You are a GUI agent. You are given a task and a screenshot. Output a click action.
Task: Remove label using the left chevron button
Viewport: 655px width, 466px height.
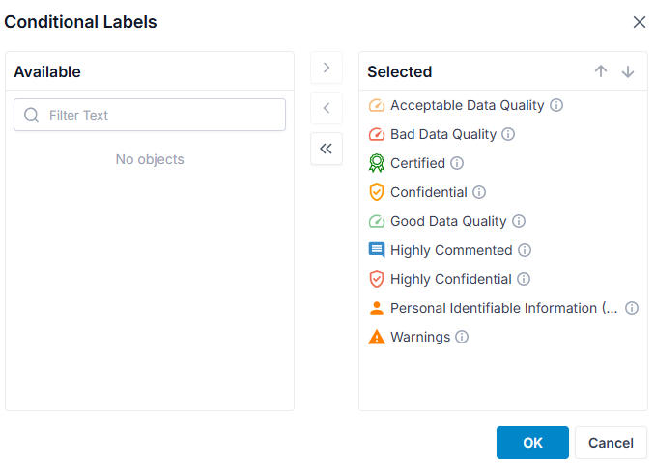tap(327, 108)
